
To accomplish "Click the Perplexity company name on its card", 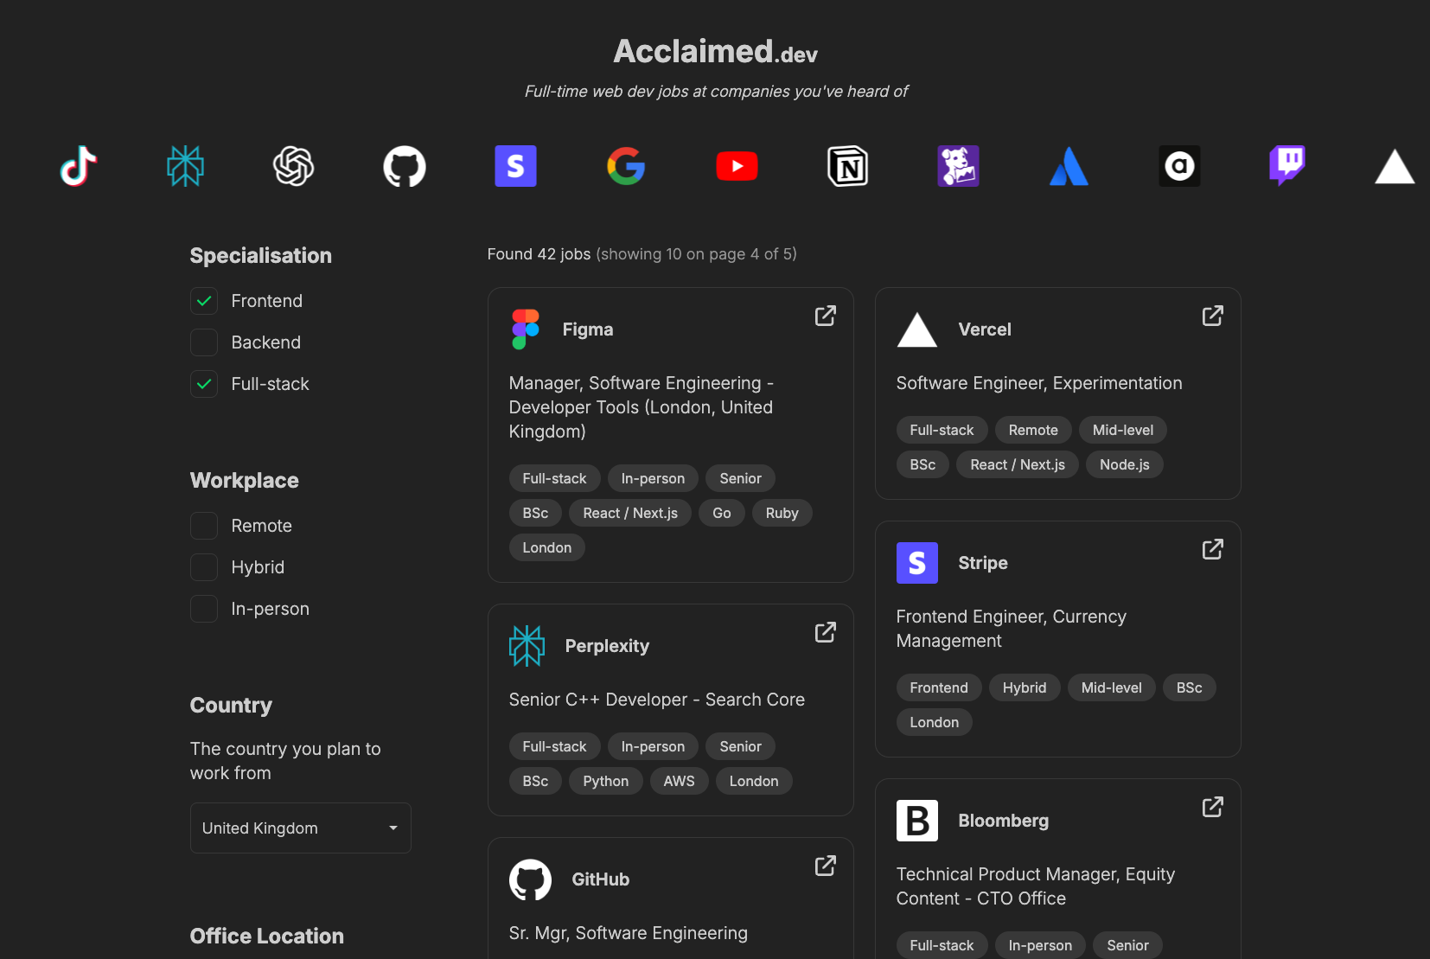I will pos(607,646).
